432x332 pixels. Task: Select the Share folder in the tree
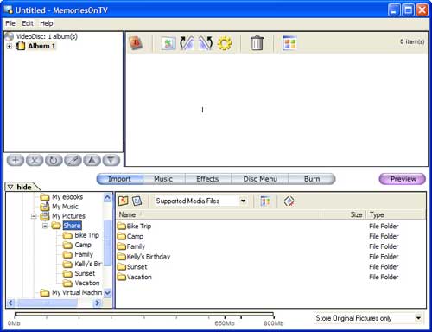coord(73,226)
